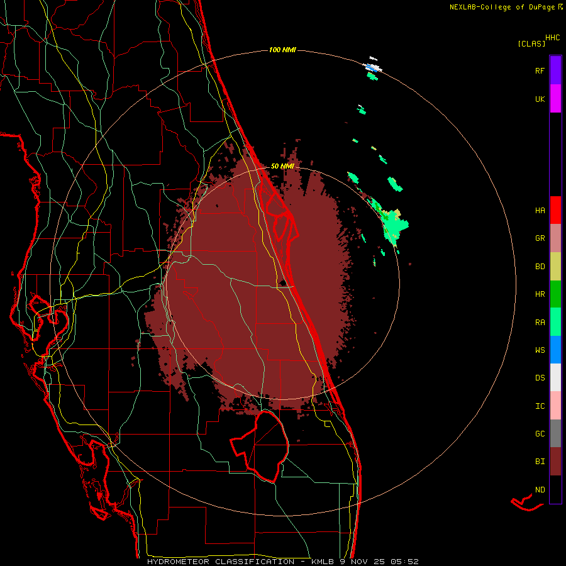566x566 pixels.
Task: Click the UK magenta legend swatch
Action: pos(555,99)
